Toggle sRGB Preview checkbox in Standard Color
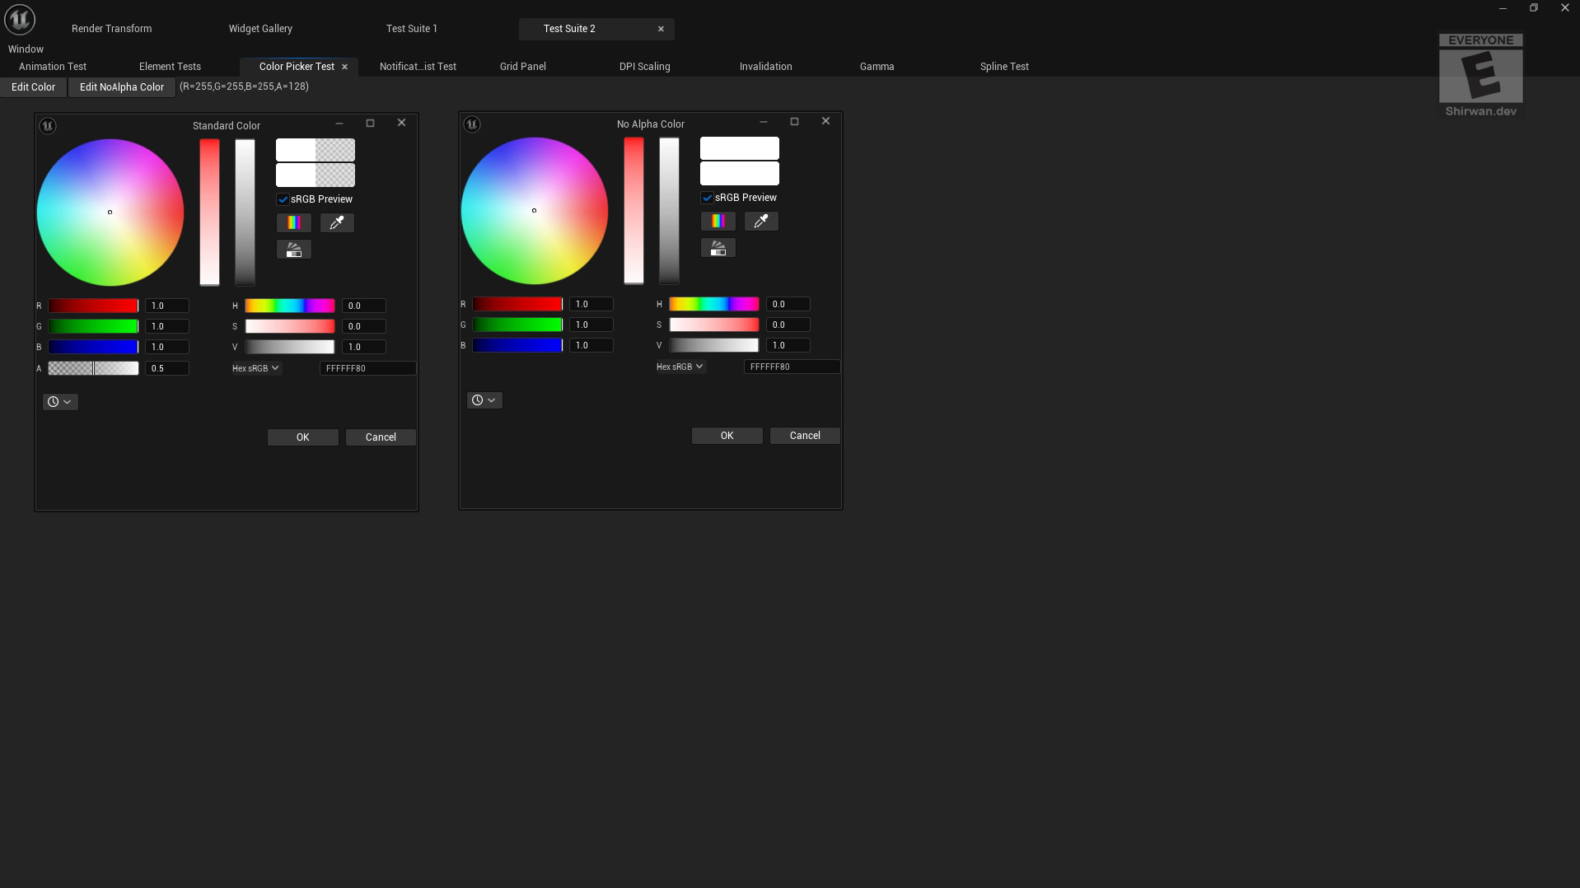The width and height of the screenshot is (1580, 888). pyautogui.click(x=283, y=199)
